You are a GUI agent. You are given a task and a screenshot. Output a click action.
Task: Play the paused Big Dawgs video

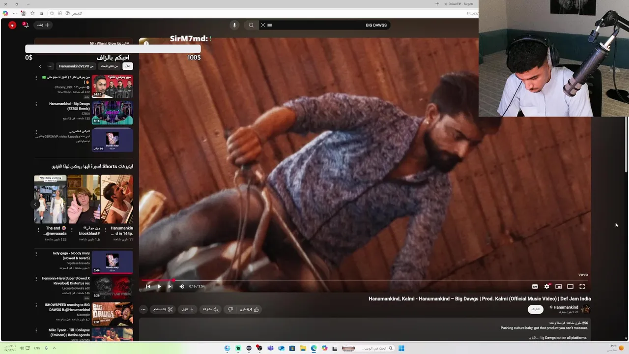[x=159, y=287]
